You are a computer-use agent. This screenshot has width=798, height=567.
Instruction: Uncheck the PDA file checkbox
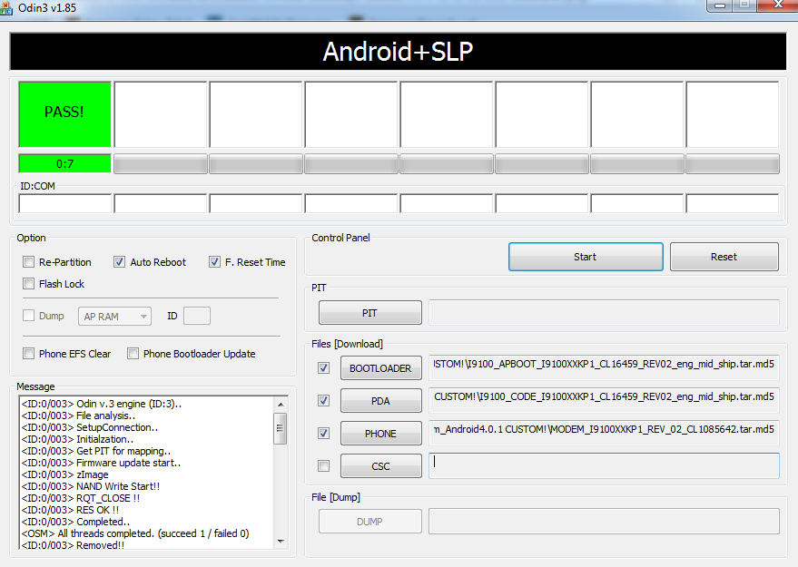click(x=324, y=401)
